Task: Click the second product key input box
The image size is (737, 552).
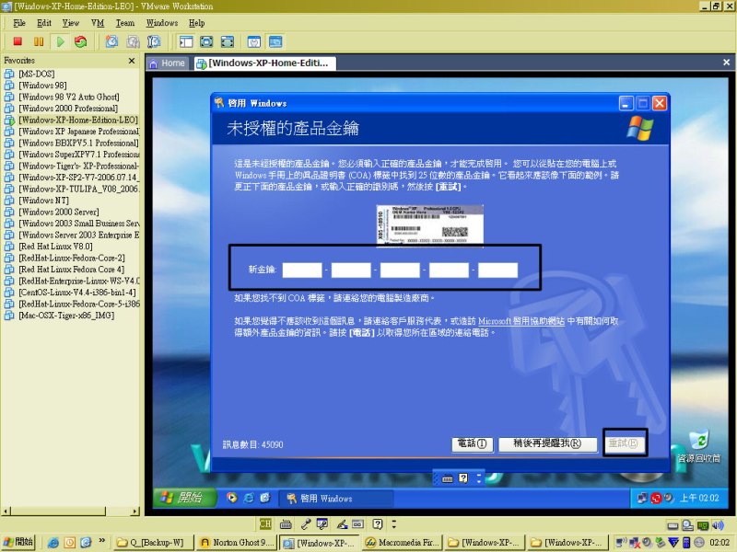Action: pyautogui.click(x=351, y=270)
